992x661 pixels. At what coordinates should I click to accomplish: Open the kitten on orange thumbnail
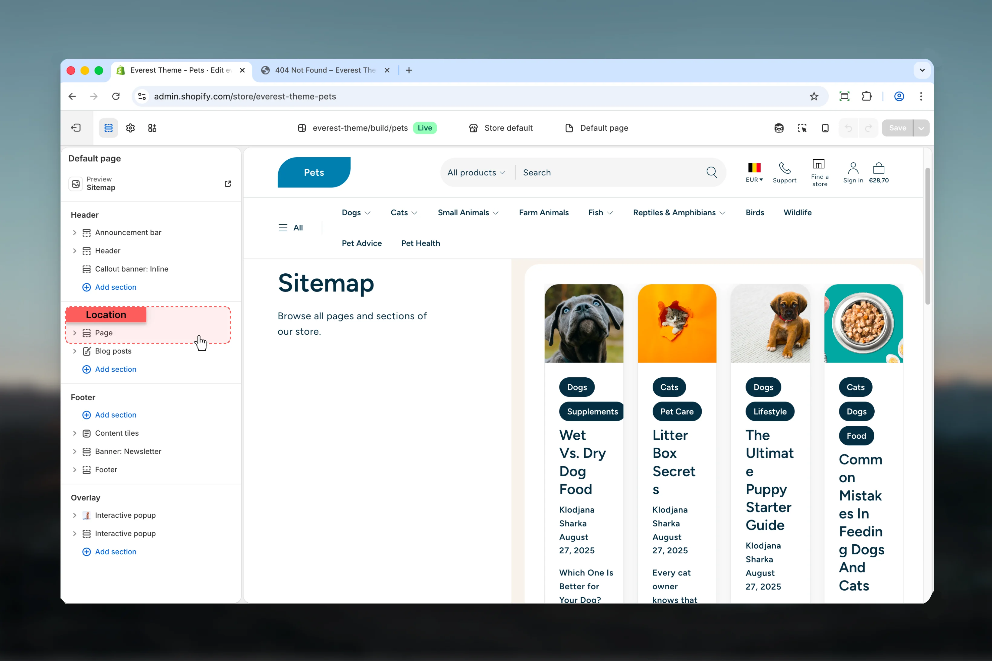(677, 323)
